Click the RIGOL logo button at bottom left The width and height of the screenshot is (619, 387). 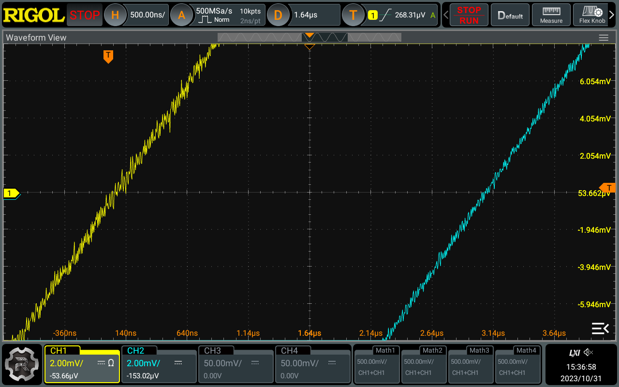(22, 364)
